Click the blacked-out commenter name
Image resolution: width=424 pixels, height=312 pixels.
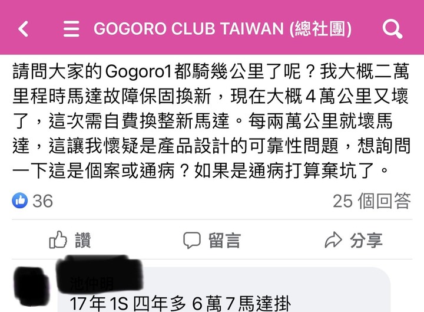coord(100,274)
